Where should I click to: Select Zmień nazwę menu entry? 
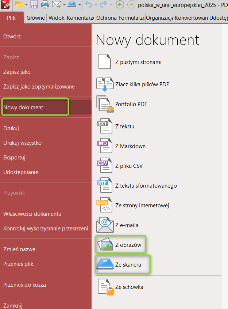(x=46, y=249)
